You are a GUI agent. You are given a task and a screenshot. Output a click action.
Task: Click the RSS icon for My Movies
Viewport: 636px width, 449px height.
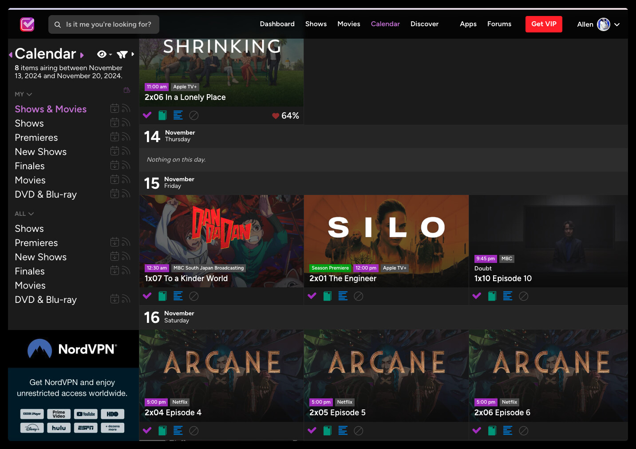126,179
